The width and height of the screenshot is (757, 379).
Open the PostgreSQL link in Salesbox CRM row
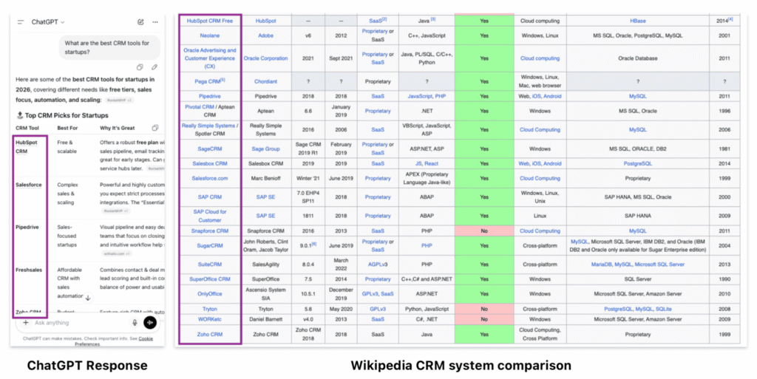click(x=638, y=163)
